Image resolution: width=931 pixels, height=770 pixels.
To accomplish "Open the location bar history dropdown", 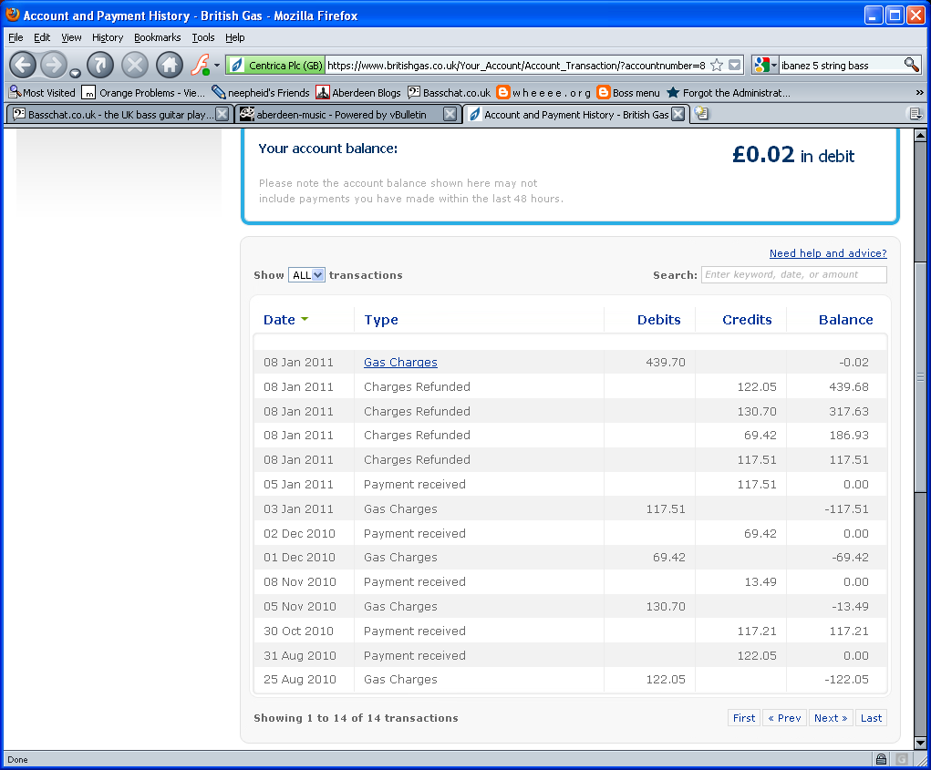I will coord(734,66).
